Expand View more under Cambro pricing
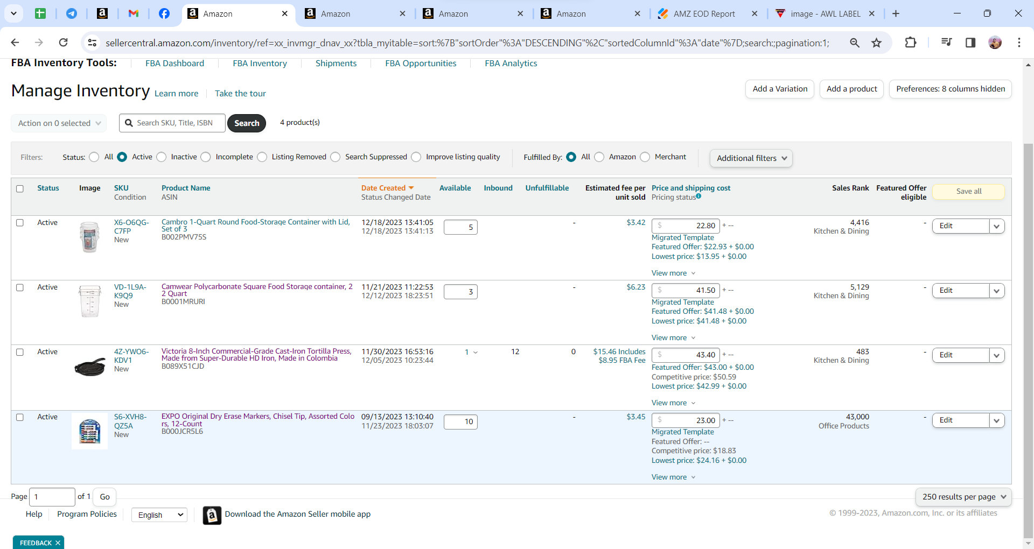This screenshot has height=549, width=1034. (673, 273)
